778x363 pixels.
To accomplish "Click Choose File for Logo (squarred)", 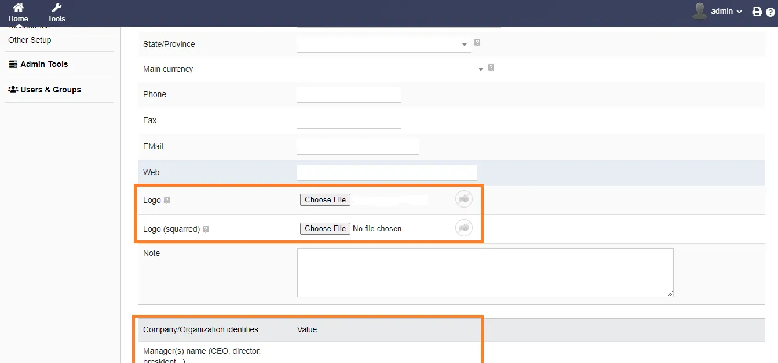I will 325,228.
